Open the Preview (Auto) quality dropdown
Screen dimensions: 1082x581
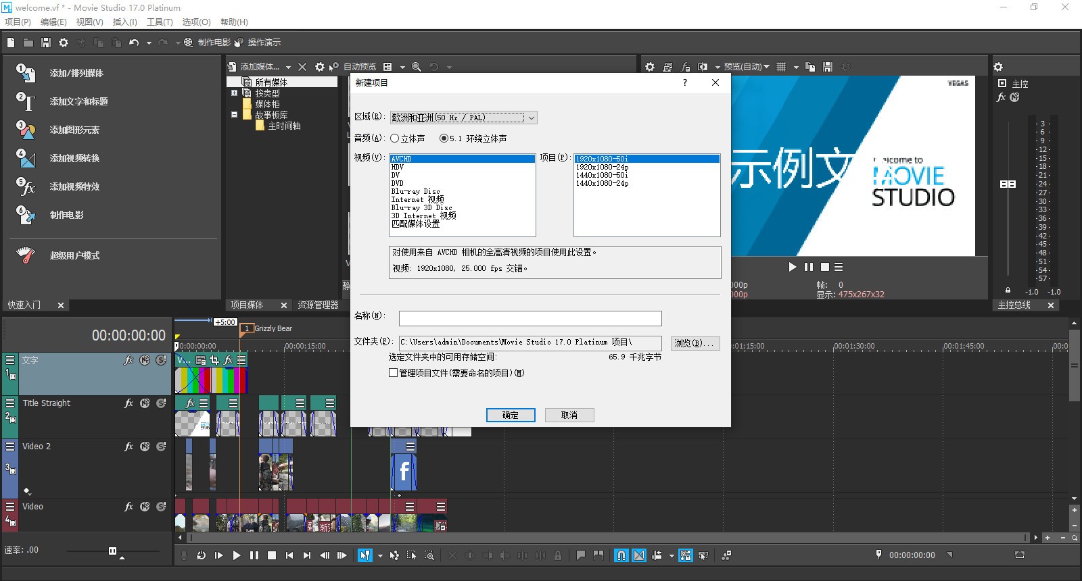tap(747, 67)
